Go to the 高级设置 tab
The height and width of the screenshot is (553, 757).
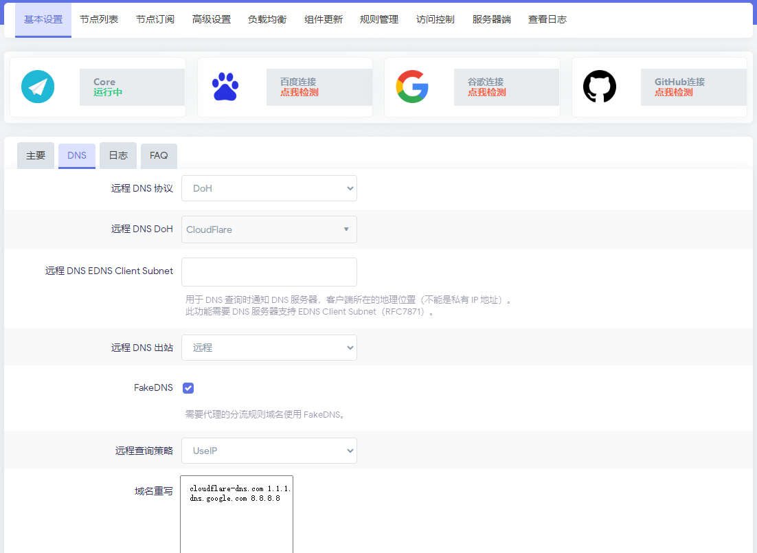[x=211, y=20]
